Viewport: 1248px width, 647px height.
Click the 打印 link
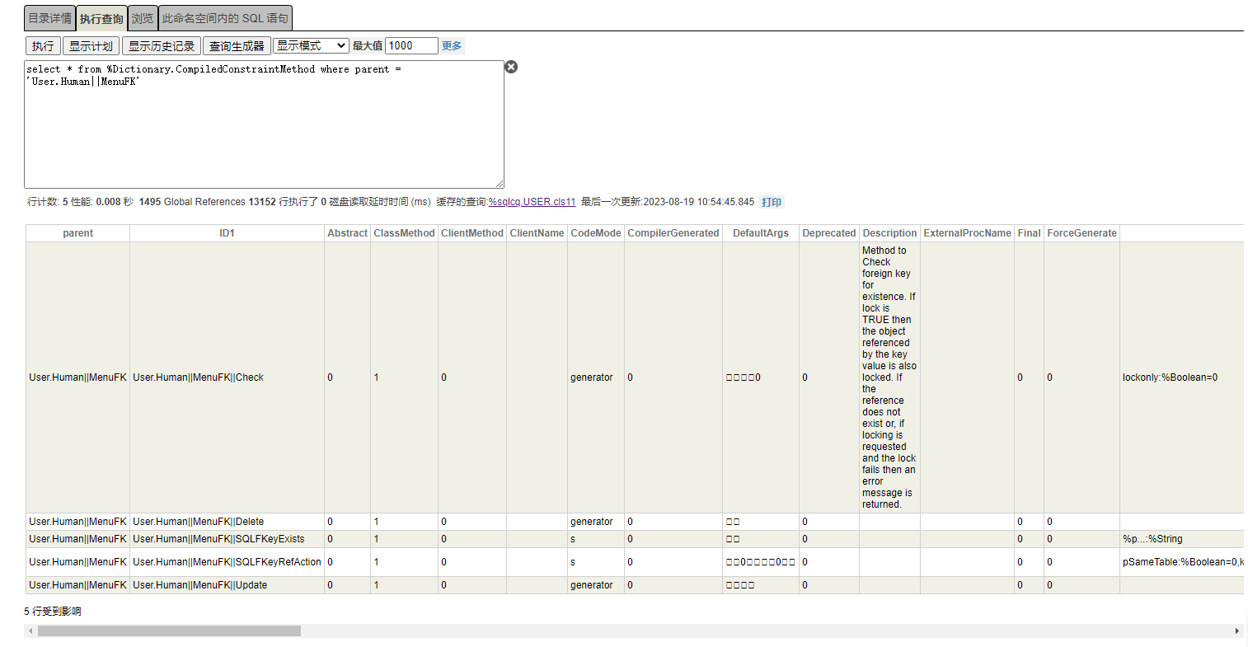coord(772,202)
